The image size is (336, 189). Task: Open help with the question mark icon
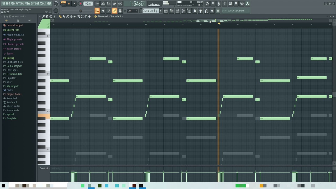click(224, 4)
